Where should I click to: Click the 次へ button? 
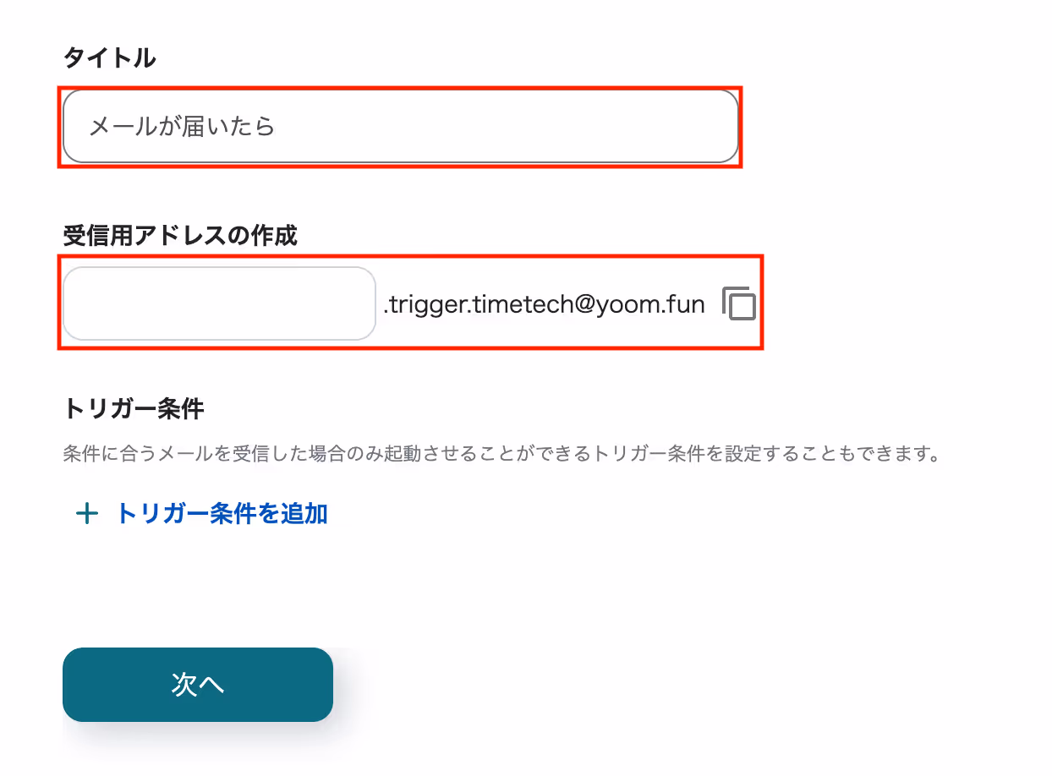pyautogui.click(x=198, y=685)
